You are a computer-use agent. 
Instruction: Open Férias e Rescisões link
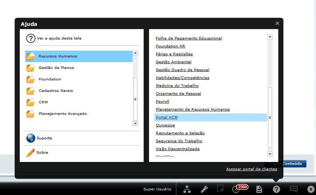(x=174, y=54)
